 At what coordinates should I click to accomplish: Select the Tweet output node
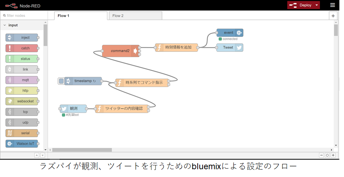tap(230, 48)
